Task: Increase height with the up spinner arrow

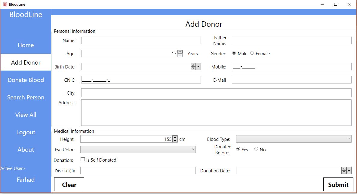Action: point(175,137)
